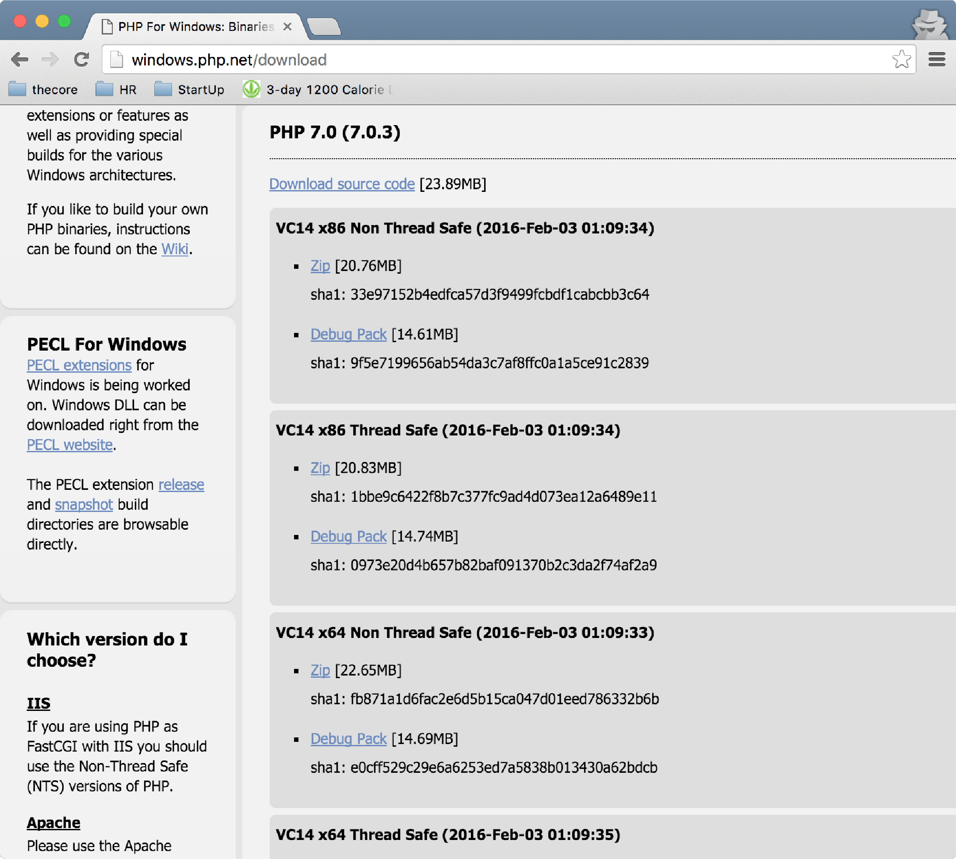Viewport: 956px width, 859px height.
Task: Open the Chrome hamburger menu
Action: coord(937,60)
